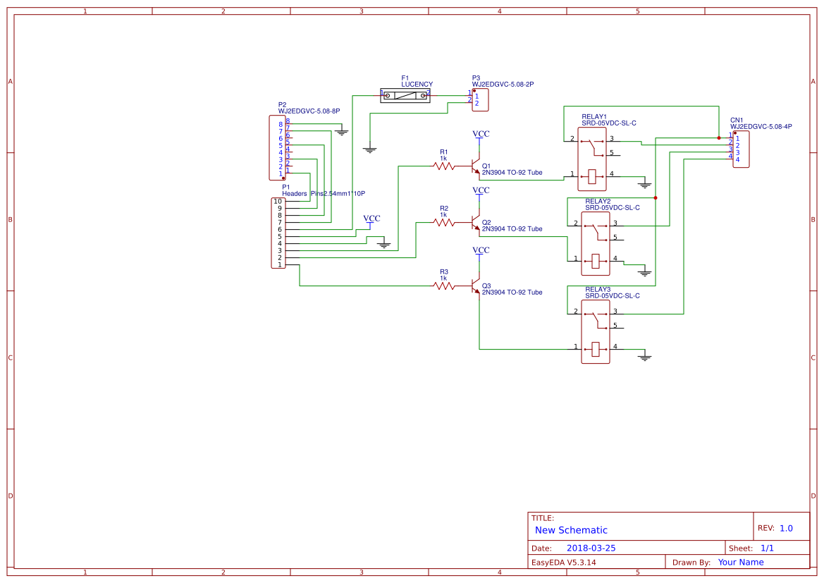Select the RELAY1 component body
The width and height of the screenshot is (824, 583).
click(x=591, y=159)
